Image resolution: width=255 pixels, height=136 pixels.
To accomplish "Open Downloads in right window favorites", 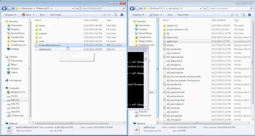I will 144,25.
